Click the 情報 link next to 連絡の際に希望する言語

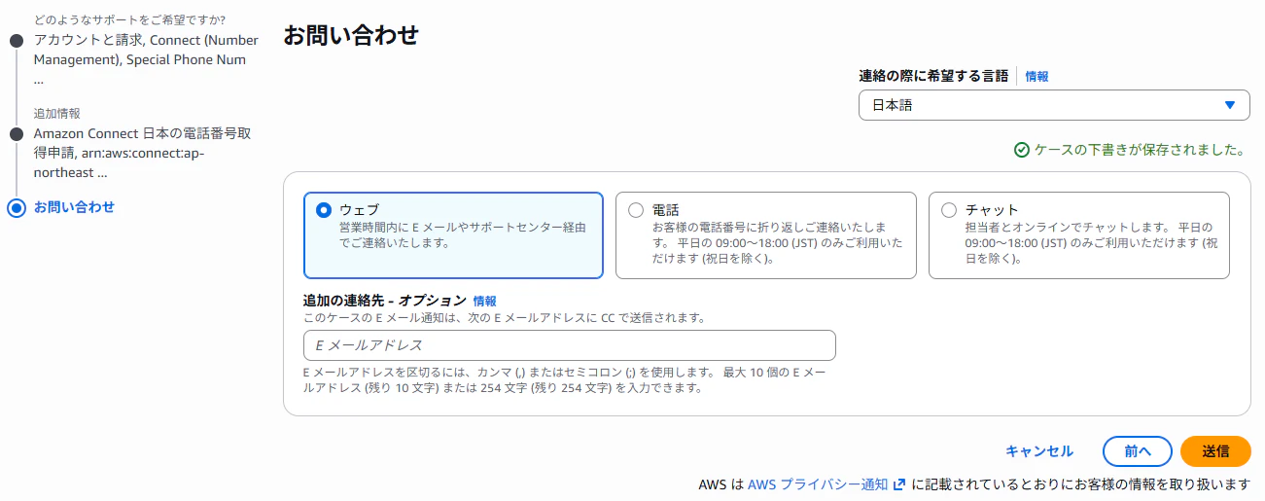coord(1037,76)
